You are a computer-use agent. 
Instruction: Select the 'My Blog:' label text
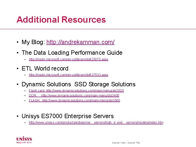pos(33,42)
